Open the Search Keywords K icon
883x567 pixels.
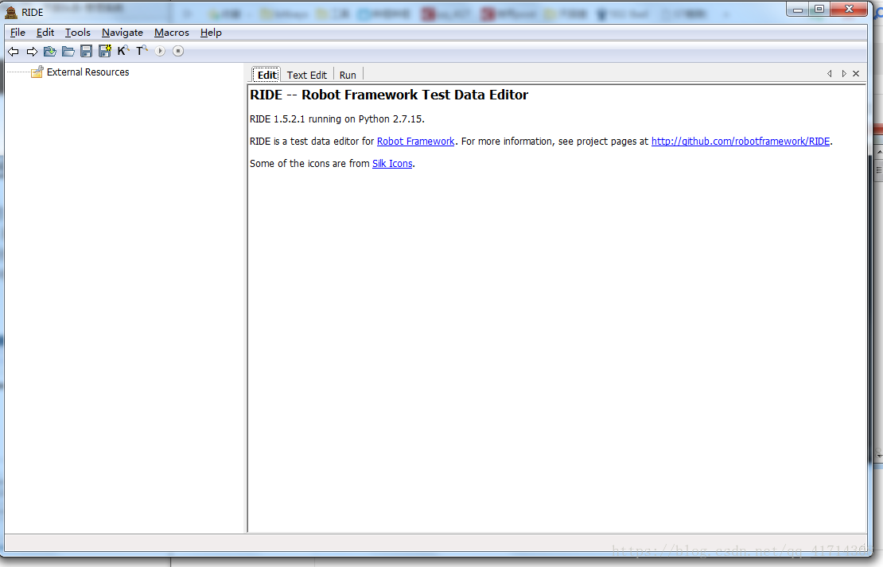[x=123, y=51]
